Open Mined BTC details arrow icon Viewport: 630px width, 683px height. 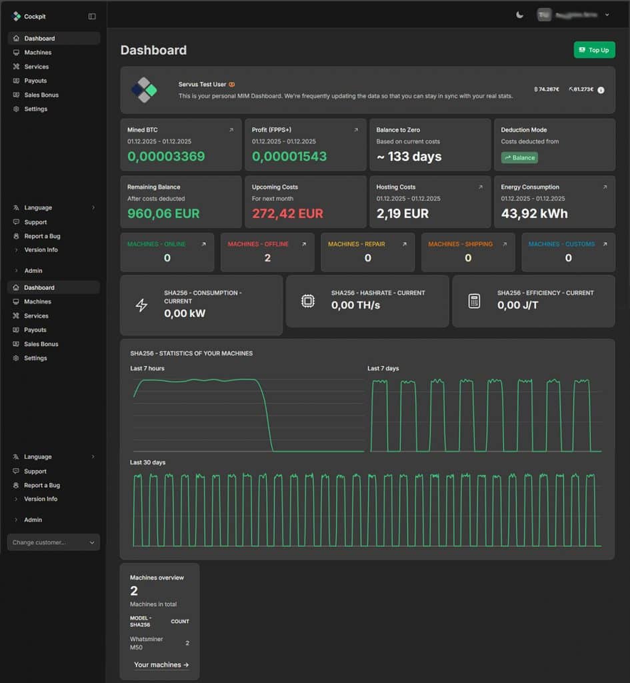(231, 130)
